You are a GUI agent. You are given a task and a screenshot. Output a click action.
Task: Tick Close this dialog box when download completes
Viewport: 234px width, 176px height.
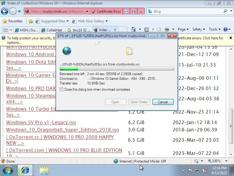click(x=61, y=89)
